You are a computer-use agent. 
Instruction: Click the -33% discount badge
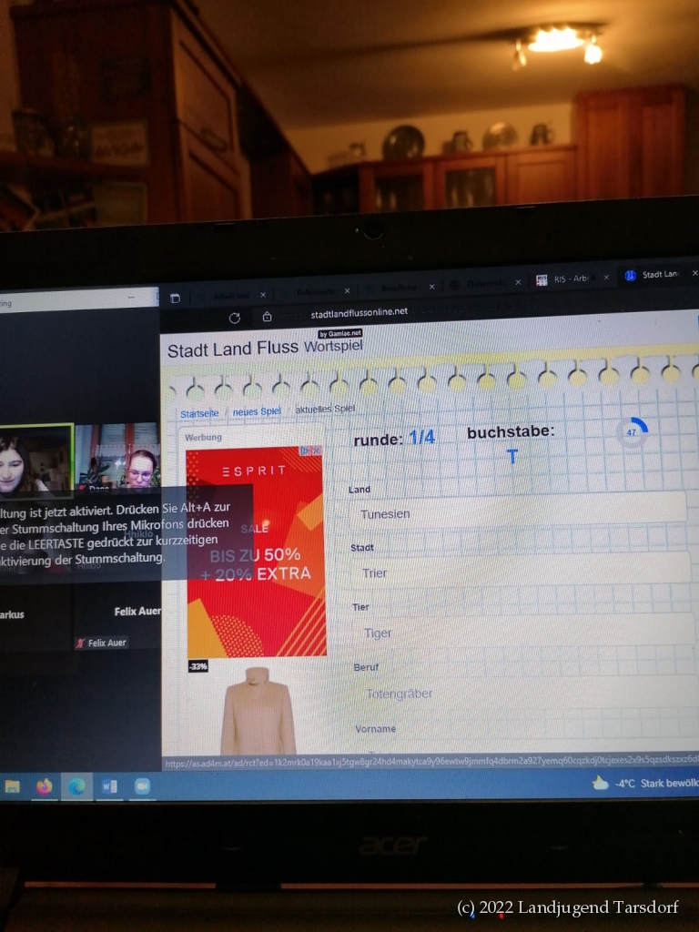pos(198,666)
